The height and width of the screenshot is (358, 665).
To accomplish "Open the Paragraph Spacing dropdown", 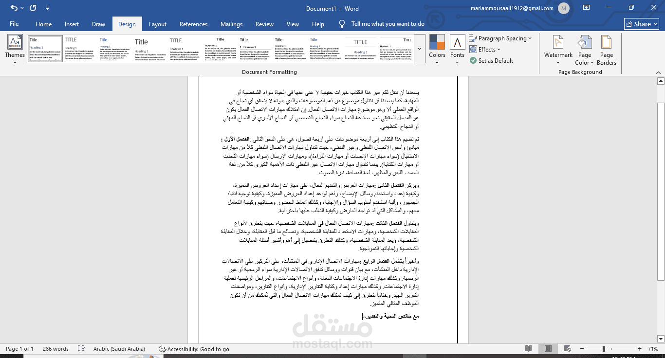I will 501,37.
